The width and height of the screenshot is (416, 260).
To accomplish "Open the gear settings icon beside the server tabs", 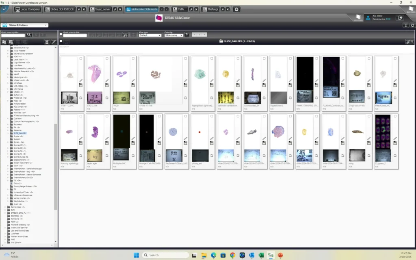I will [x=237, y=9].
